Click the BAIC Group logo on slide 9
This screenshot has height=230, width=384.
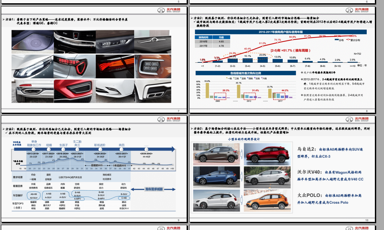[x=169, y=119]
